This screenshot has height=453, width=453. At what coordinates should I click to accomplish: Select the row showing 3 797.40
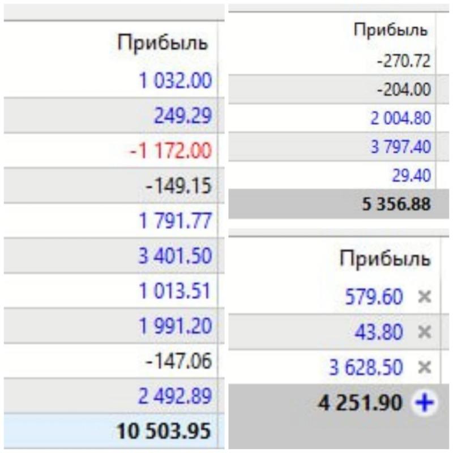pos(339,147)
